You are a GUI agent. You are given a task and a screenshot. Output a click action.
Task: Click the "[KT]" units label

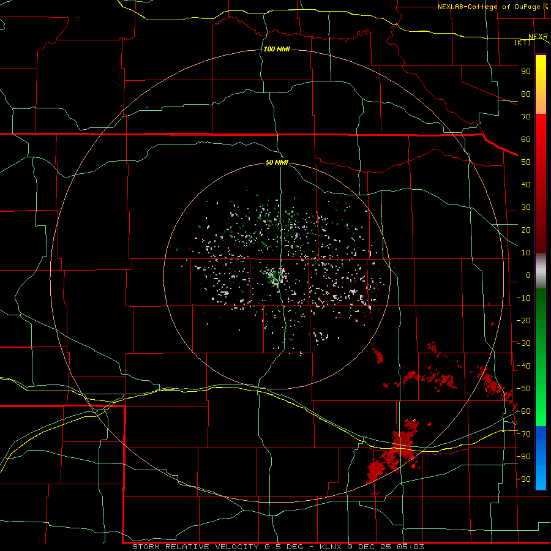pos(523,42)
